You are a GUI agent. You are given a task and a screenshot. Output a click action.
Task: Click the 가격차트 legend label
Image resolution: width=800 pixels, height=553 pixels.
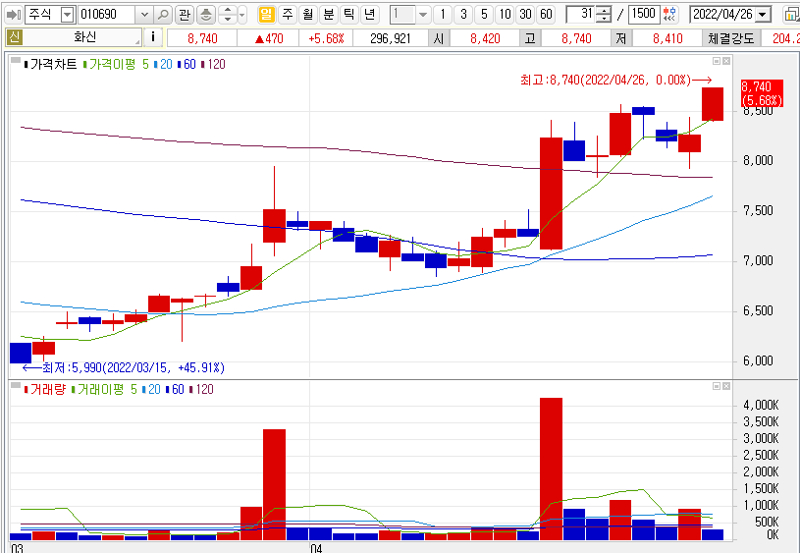(53, 65)
